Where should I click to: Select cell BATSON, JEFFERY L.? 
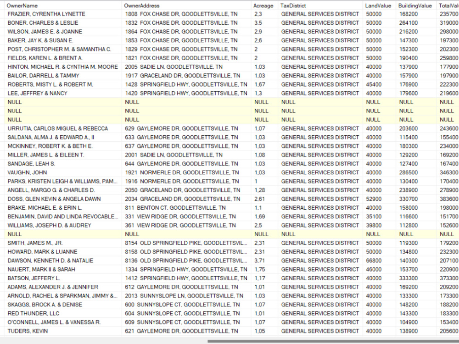pyautogui.click(x=63, y=278)
